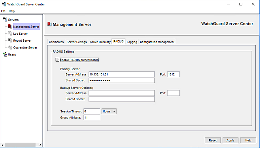Viewport: 260px width, 148px height.
Task: Click the Primary Server Port field
Action: [173, 74]
